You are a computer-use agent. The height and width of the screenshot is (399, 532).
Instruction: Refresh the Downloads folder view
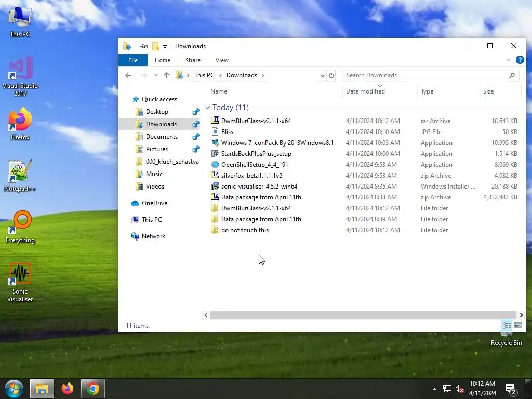coord(331,75)
